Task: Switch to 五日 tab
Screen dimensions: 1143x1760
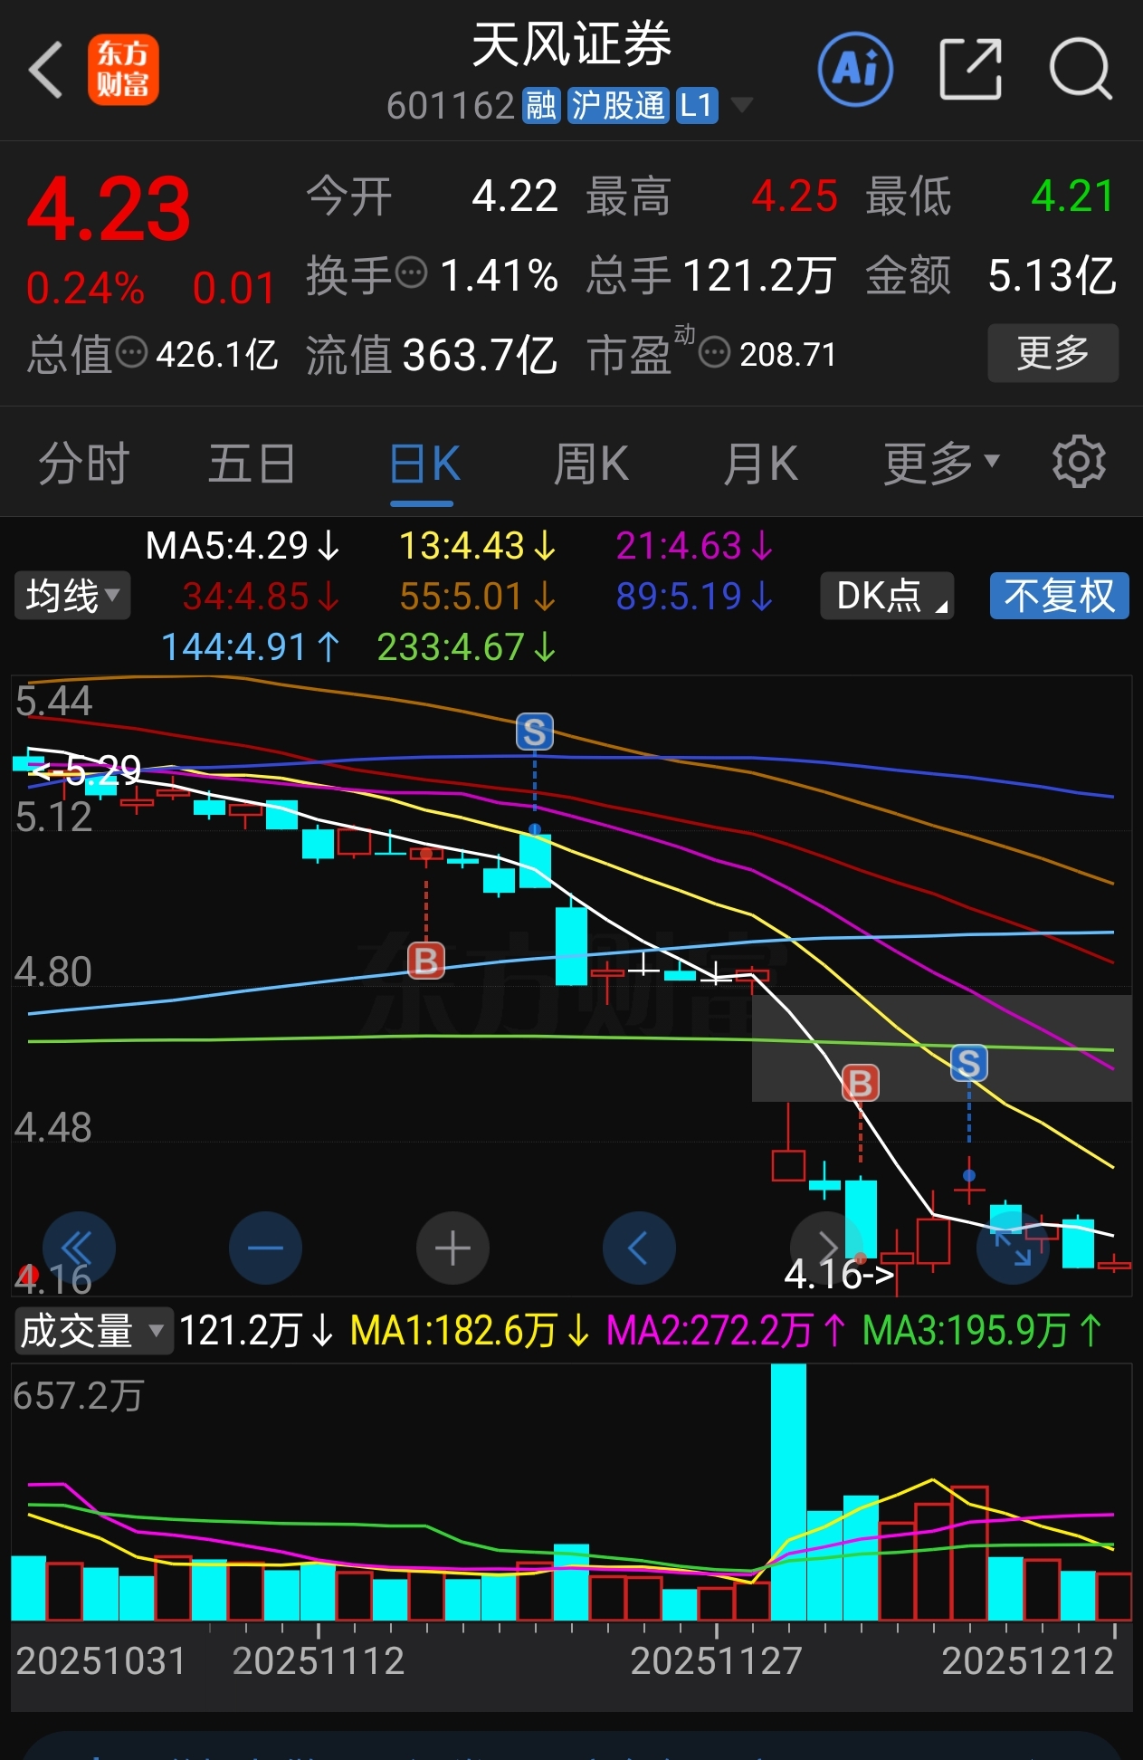Action: click(252, 464)
